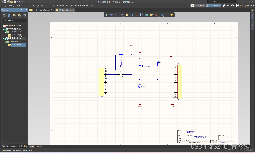Select the Place Wire tool
255x153 pixels.
(x=132, y=15)
